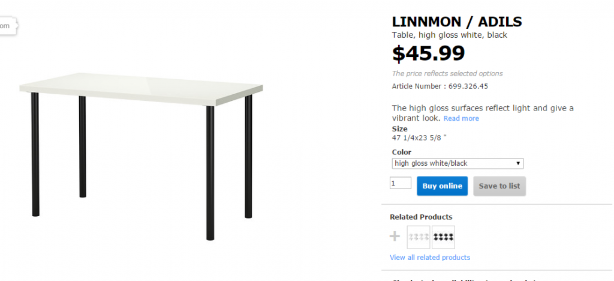Click the size value 47 1/4x23 5/8
Screen dimensions: 614x281
point(419,137)
